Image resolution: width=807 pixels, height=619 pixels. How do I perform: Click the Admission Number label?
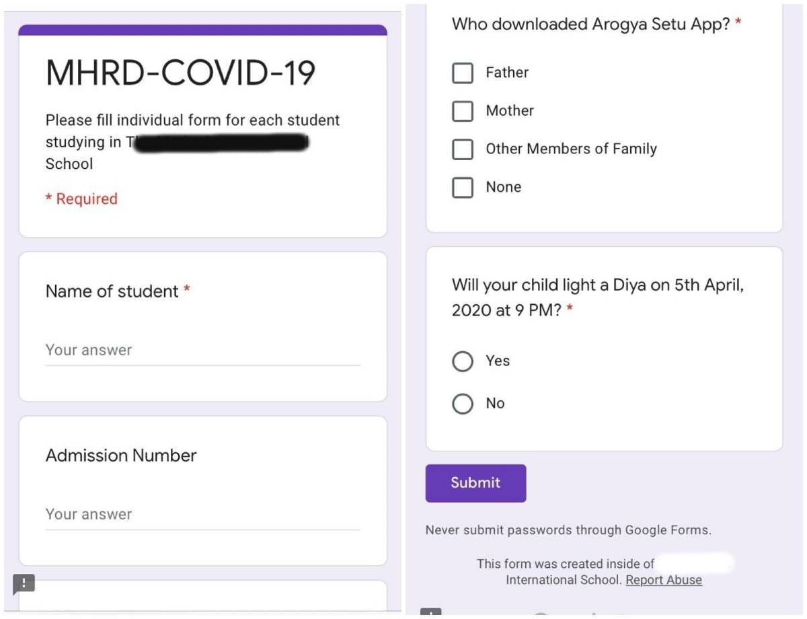121,456
